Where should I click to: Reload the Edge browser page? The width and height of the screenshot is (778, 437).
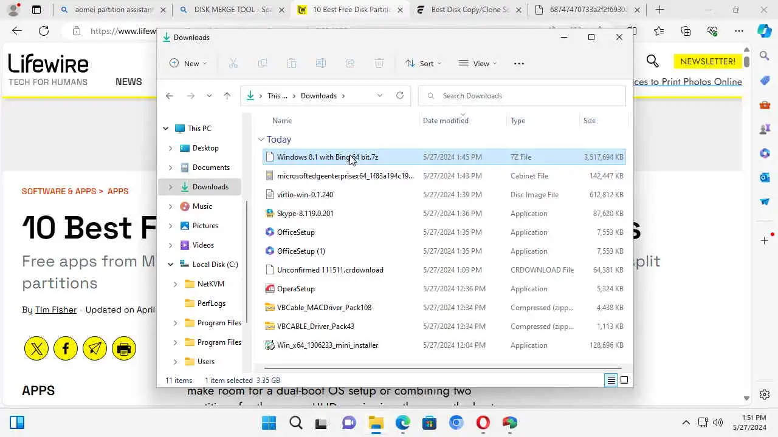point(44,31)
